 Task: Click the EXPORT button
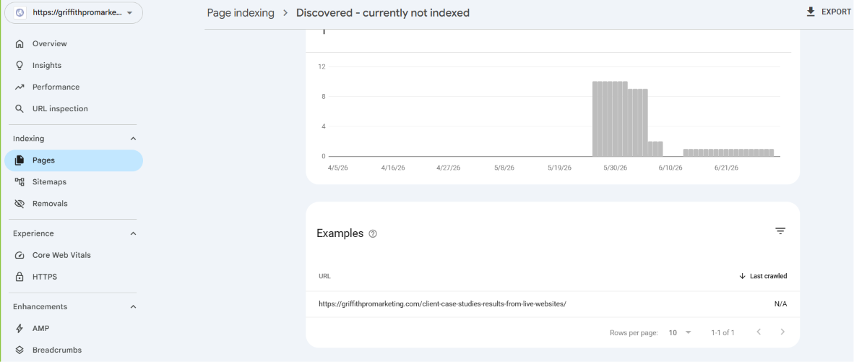[829, 12]
